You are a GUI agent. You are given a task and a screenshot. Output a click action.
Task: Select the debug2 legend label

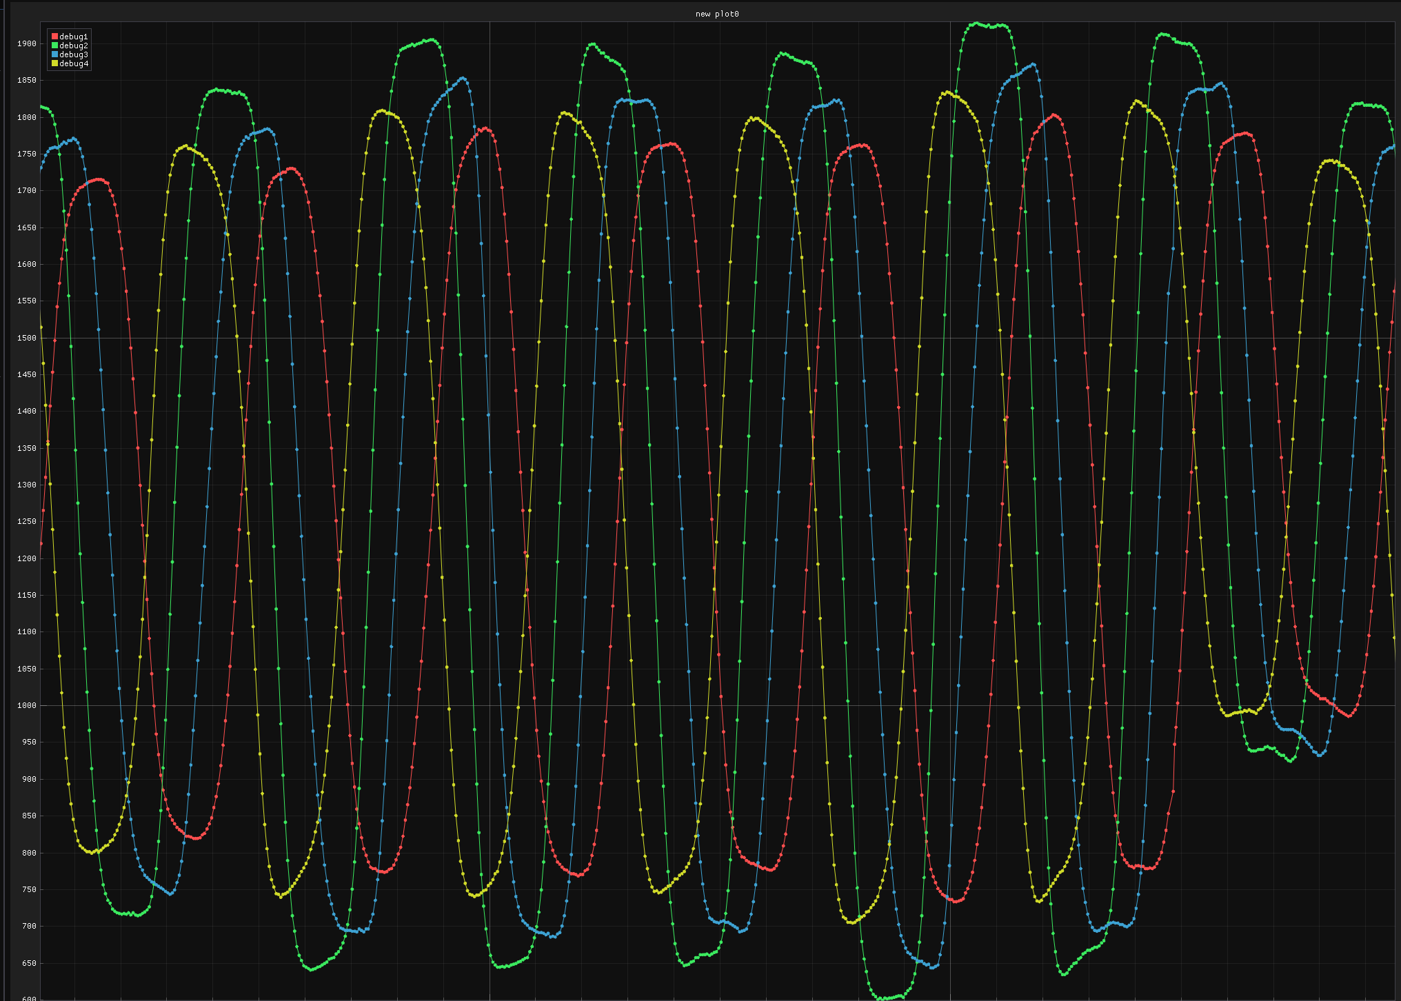click(74, 45)
